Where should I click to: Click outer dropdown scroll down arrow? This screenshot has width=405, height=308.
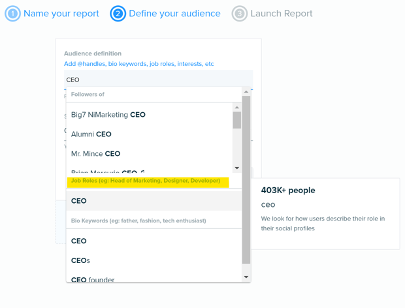click(x=246, y=277)
